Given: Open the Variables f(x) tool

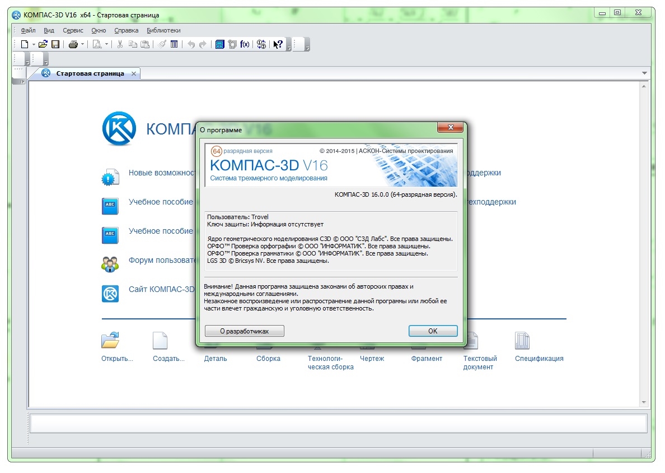Looking at the screenshot, I should [x=245, y=44].
